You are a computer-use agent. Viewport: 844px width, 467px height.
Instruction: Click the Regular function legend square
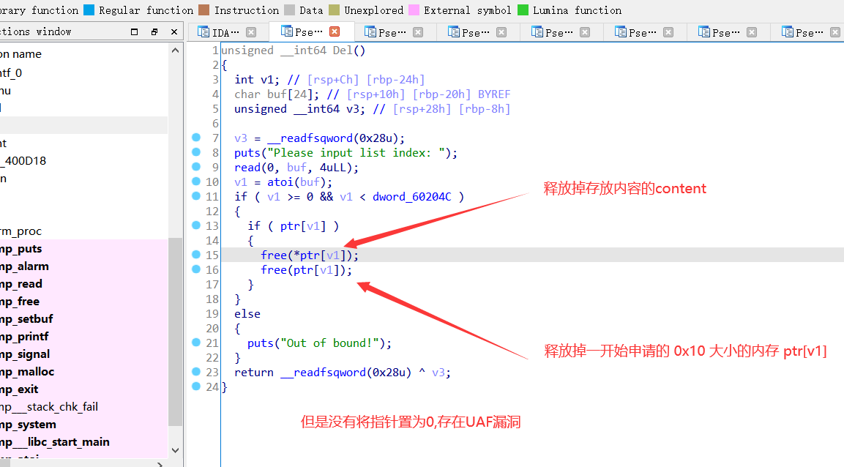coord(90,10)
